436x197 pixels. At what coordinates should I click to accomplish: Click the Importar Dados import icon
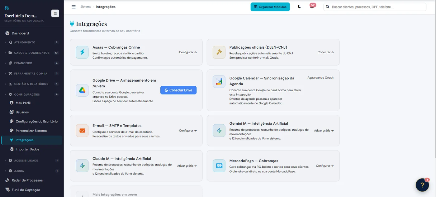click(x=12, y=149)
